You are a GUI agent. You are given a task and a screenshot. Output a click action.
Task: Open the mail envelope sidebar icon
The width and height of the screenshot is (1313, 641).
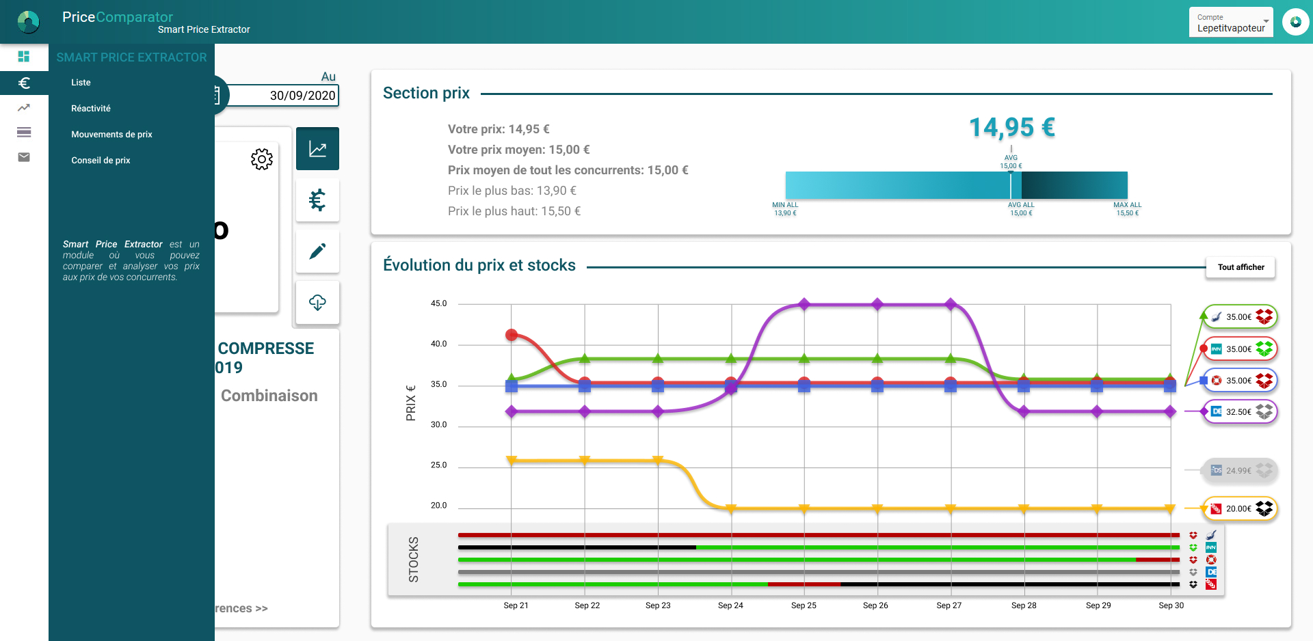point(24,157)
